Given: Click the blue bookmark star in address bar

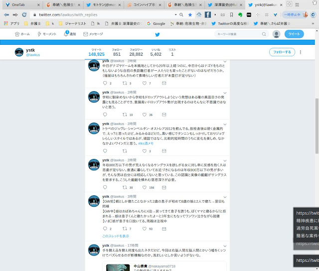Looking at the screenshot, I should point(190,14).
